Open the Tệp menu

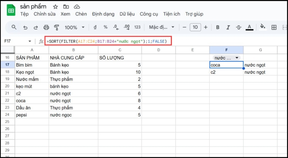click(24, 14)
